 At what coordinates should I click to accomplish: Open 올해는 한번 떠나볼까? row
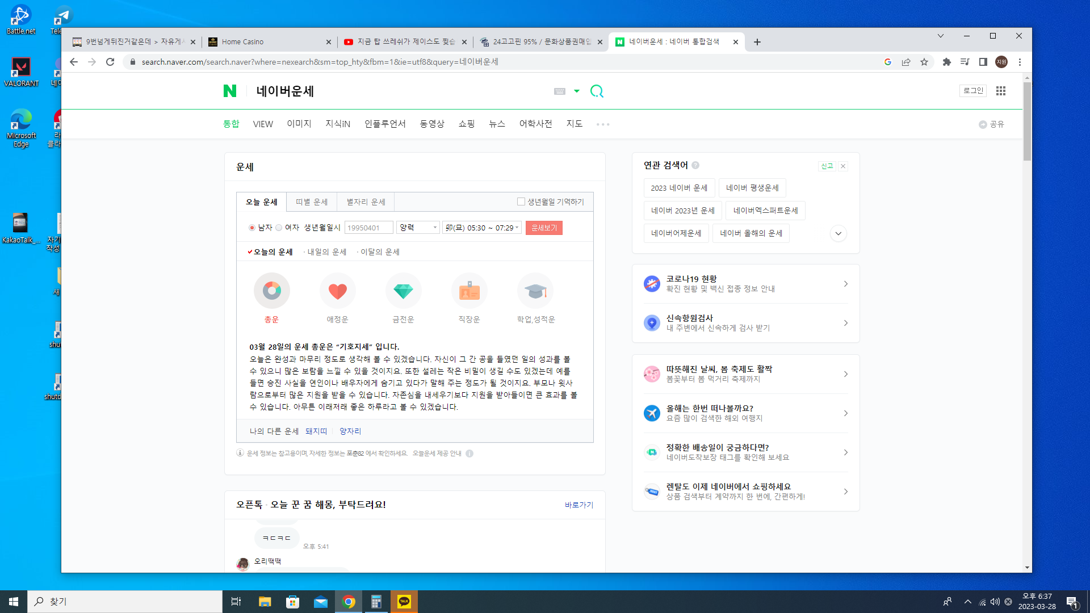(x=746, y=413)
